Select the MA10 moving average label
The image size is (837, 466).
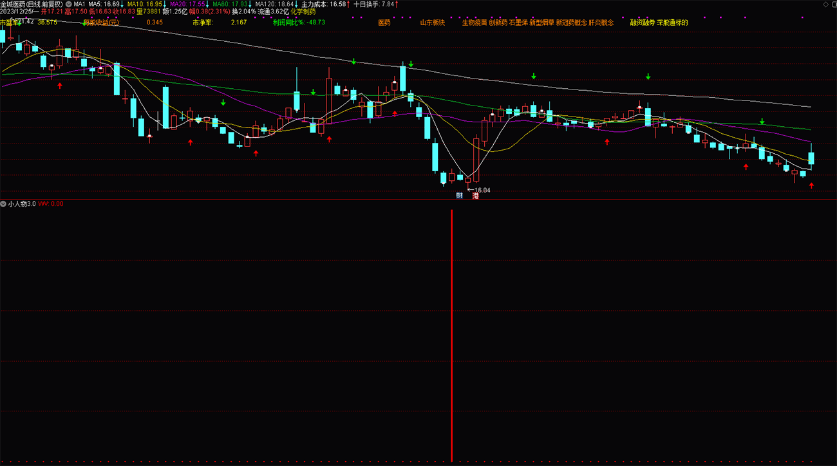[x=145, y=4]
